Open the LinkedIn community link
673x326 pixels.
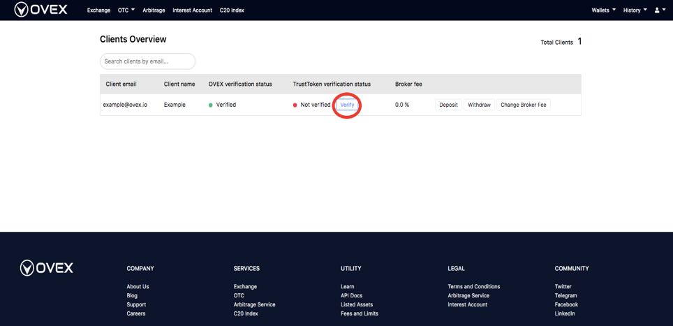[x=565, y=313]
